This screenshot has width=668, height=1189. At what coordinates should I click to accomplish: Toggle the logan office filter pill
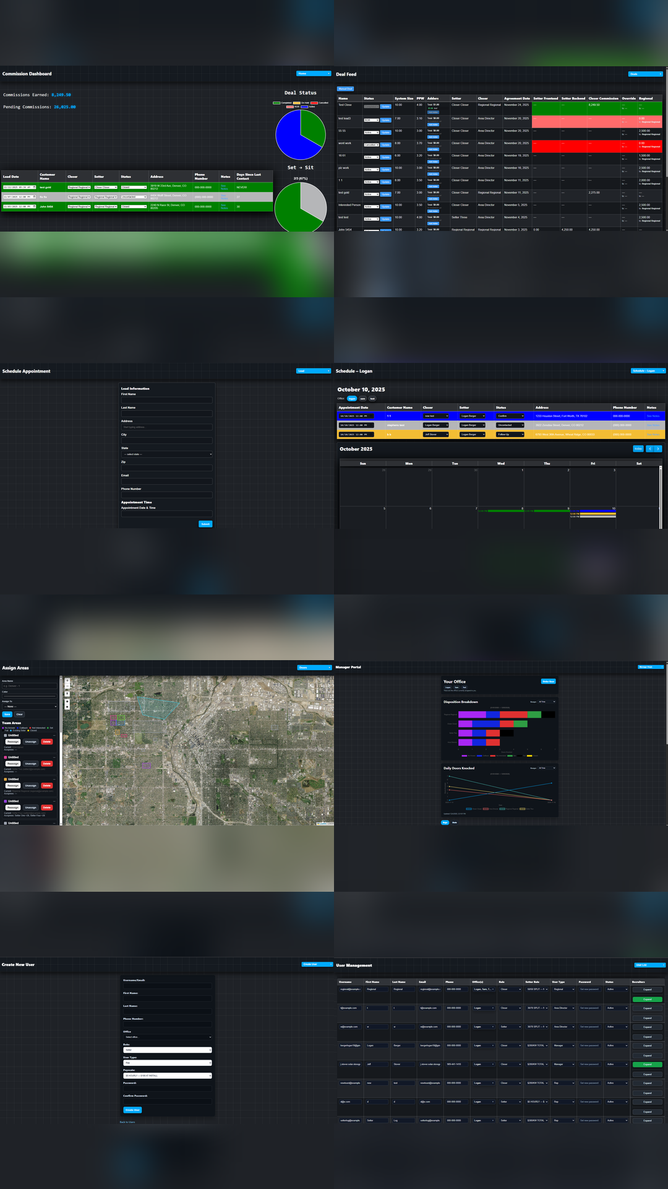352,399
